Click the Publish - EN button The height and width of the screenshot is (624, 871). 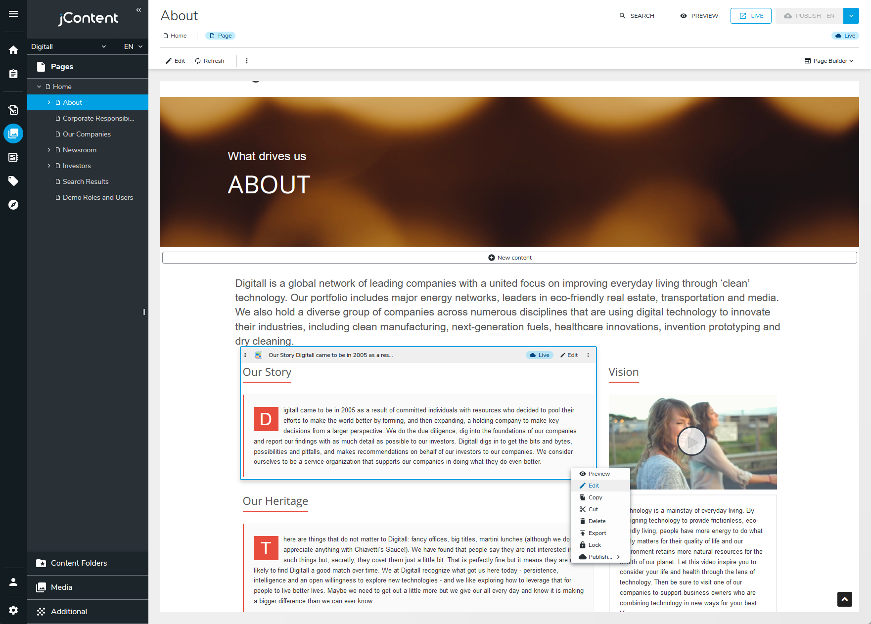click(809, 16)
